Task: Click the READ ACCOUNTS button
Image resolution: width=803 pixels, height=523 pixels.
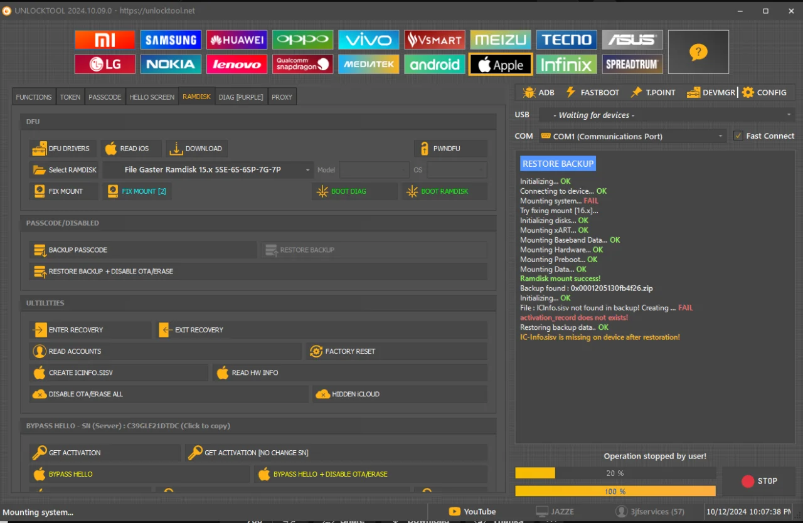Action: [165, 351]
